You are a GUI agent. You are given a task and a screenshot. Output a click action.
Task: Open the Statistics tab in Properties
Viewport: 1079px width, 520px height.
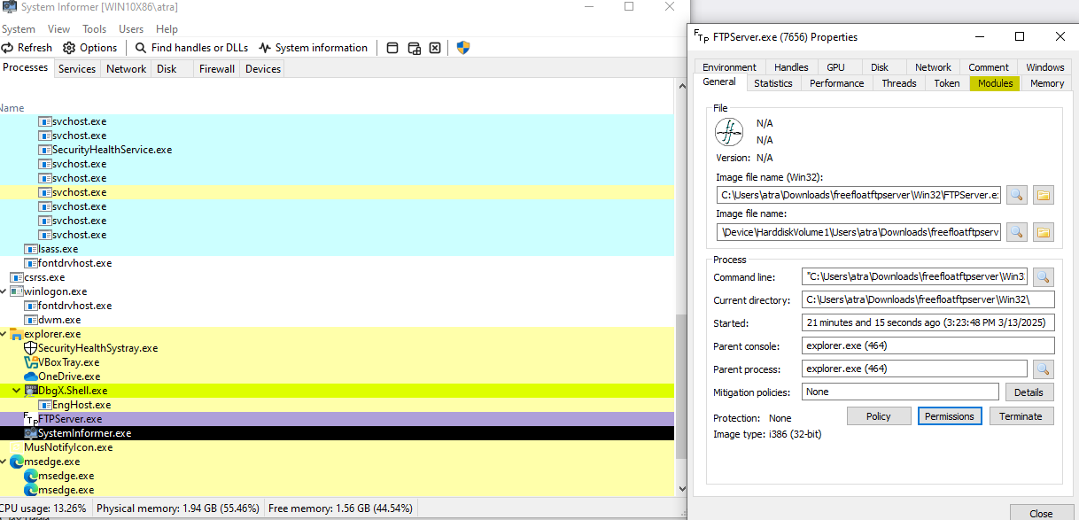pos(773,83)
